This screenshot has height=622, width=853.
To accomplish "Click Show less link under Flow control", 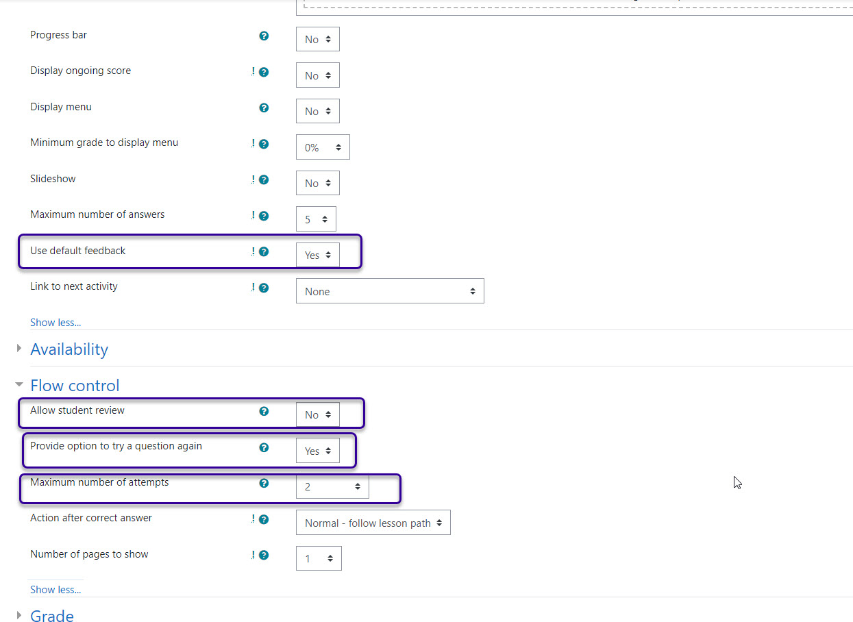I will [x=55, y=589].
